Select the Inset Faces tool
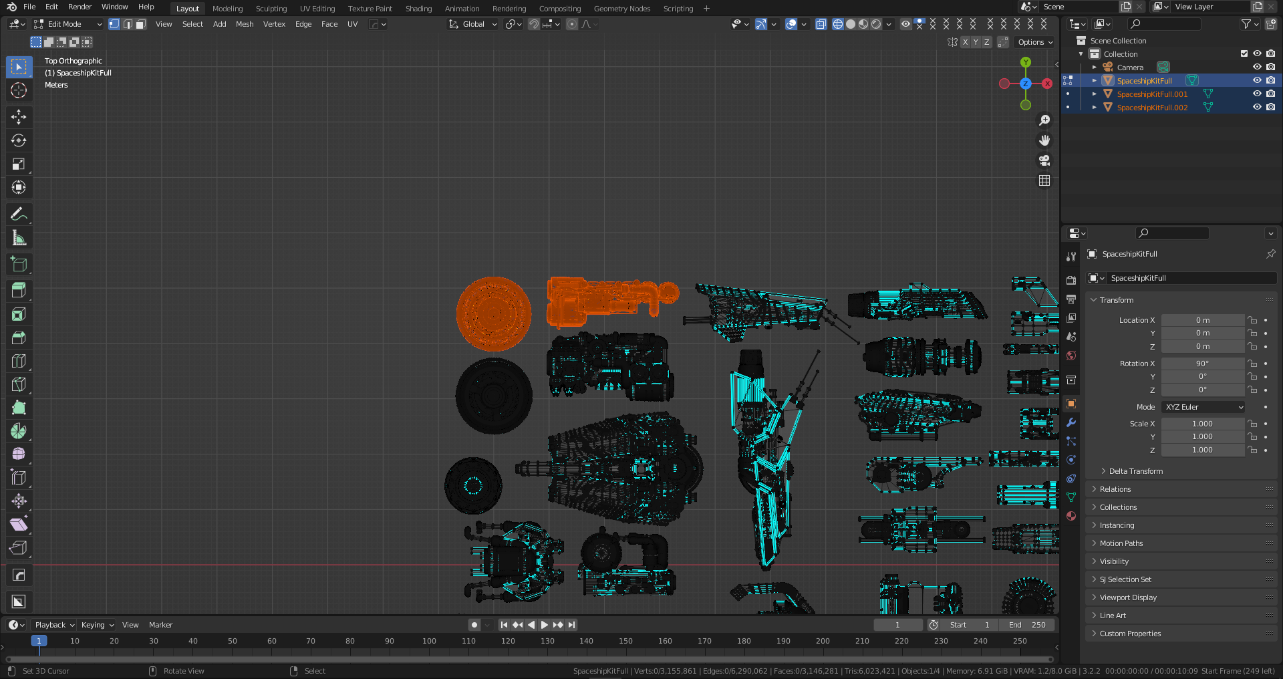This screenshot has width=1283, height=679. [x=19, y=314]
